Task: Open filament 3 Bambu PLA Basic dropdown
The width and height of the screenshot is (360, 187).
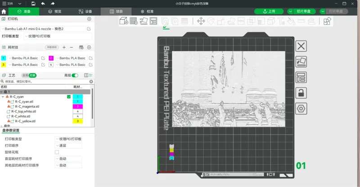Action: (x=23, y=65)
